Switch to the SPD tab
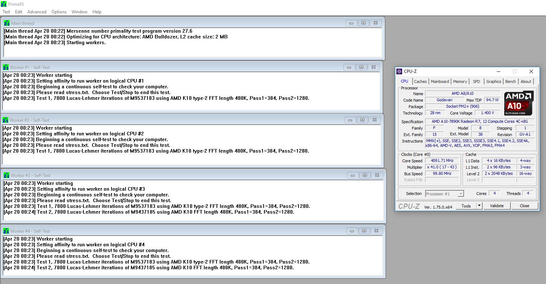The image size is (546, 284). 477,82
